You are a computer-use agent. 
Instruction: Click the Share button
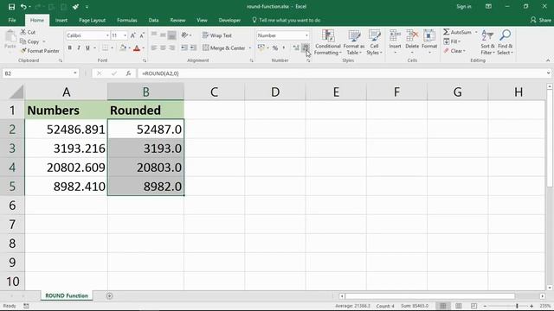tap(540, 20)
